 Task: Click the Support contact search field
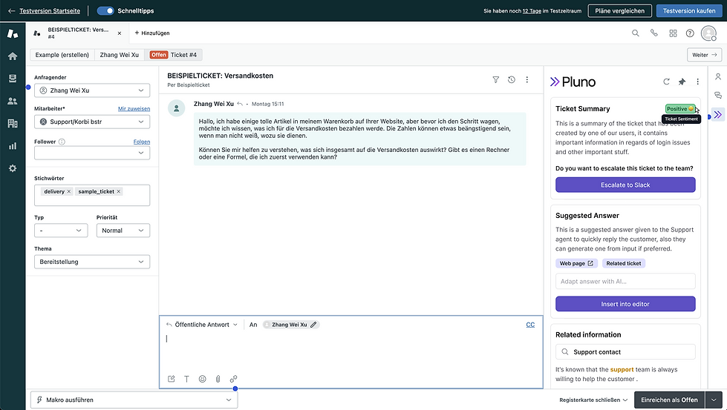coord(625,351)
